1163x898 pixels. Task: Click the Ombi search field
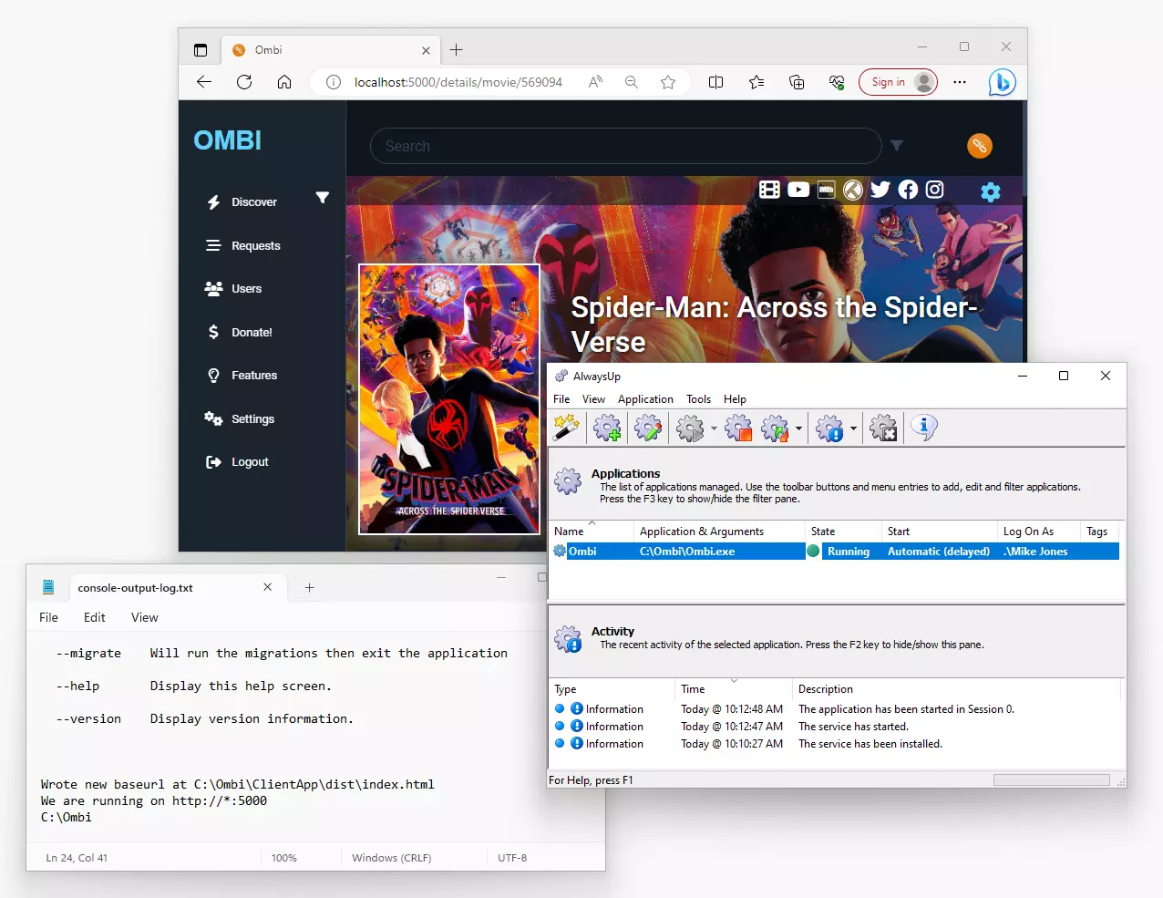point(626,146)
